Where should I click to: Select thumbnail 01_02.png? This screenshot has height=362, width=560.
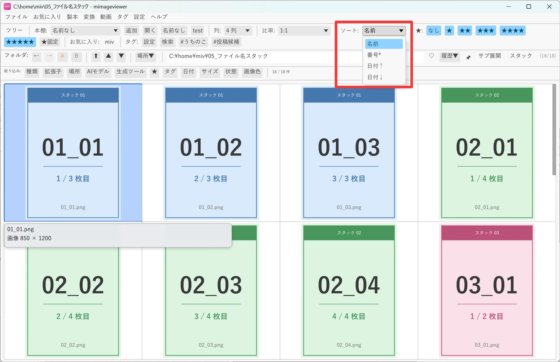point(211,153)
